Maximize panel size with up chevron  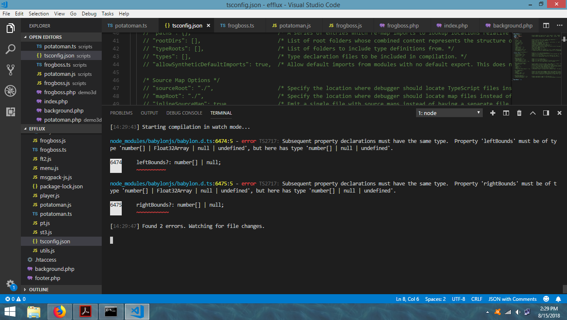[x=533, y=113]
